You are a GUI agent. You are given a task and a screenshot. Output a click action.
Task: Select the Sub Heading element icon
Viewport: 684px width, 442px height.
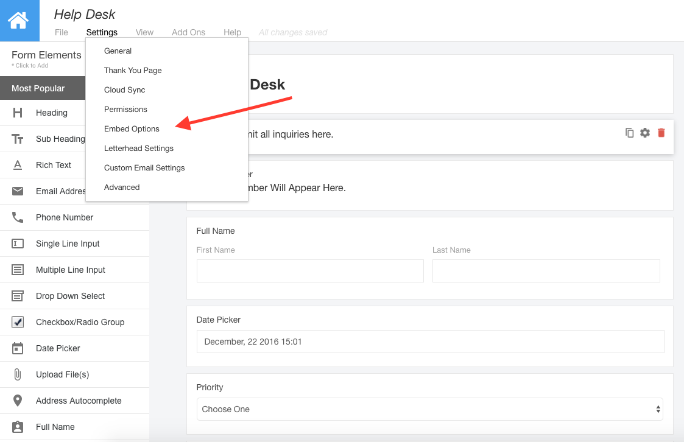(x=18, y=139)
